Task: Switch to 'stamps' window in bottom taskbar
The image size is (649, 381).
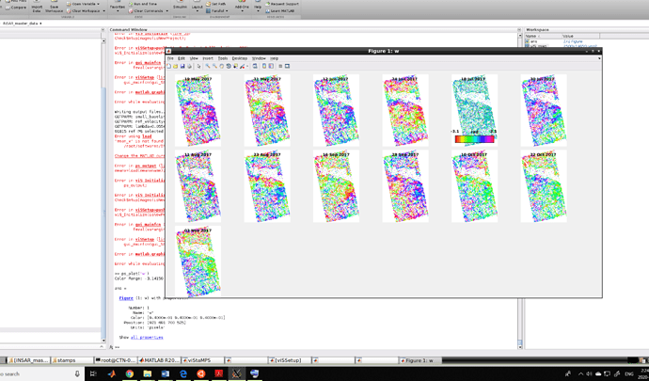Action: click(72, 360)
